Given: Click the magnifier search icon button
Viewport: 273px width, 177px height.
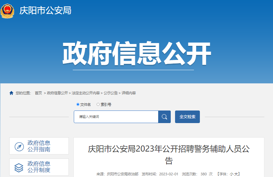Looking at the screenshot, I should 164,117.
